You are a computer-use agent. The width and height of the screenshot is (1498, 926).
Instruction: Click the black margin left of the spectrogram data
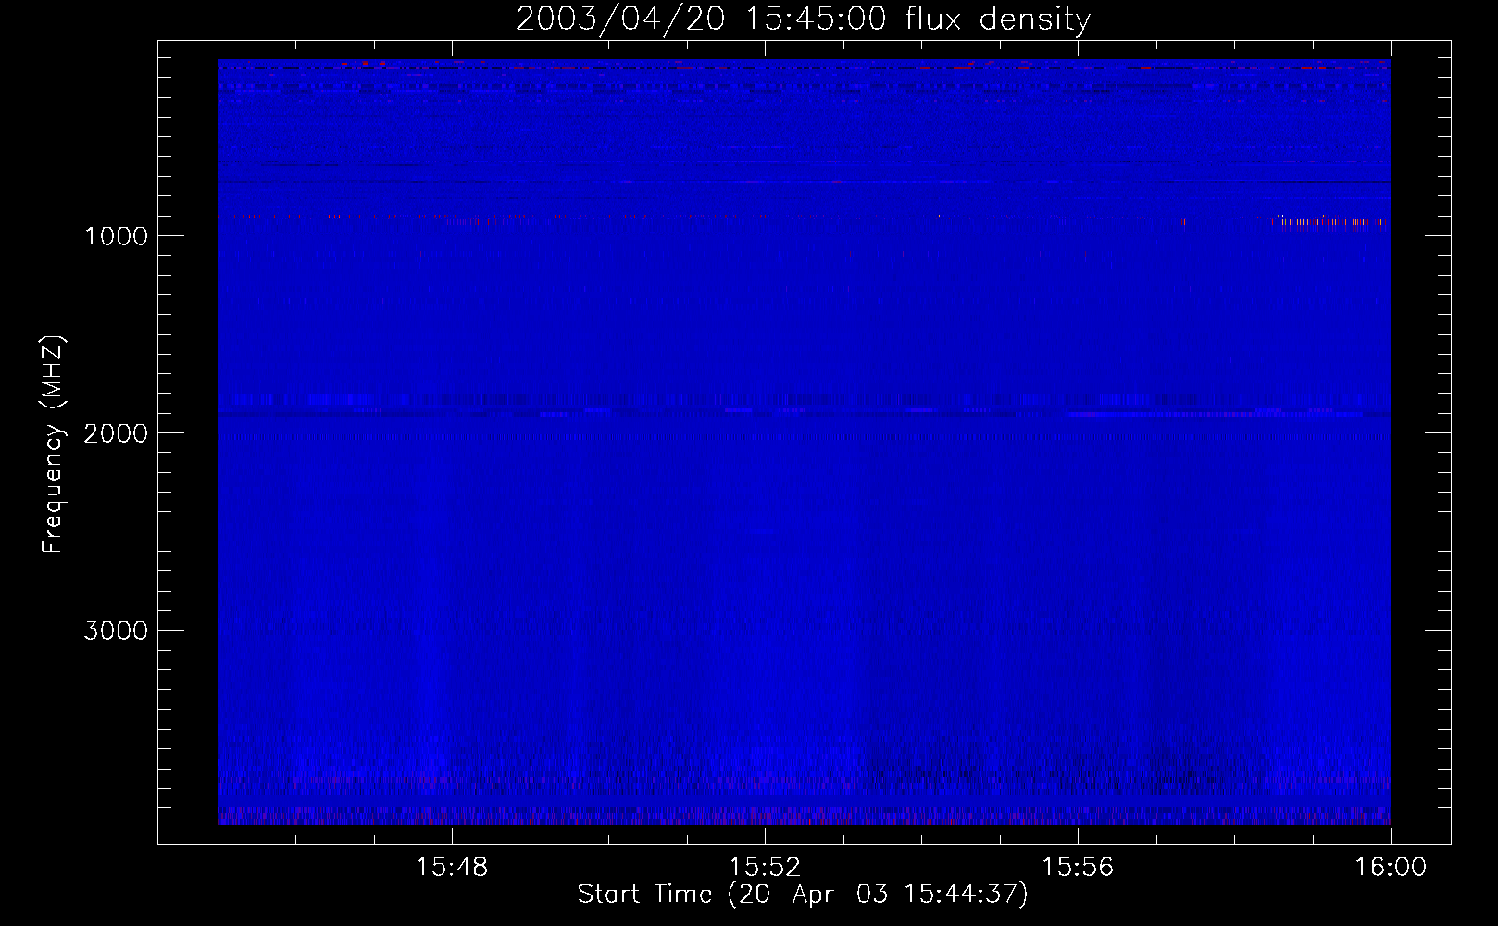[188, 444]
